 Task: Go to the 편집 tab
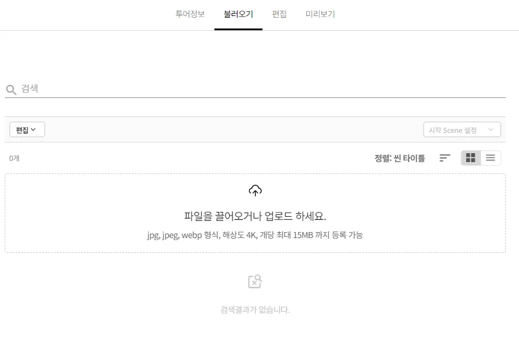pos(279,14)
